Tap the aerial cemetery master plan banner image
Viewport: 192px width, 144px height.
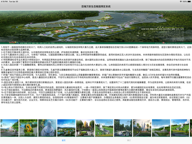point(96,27)
